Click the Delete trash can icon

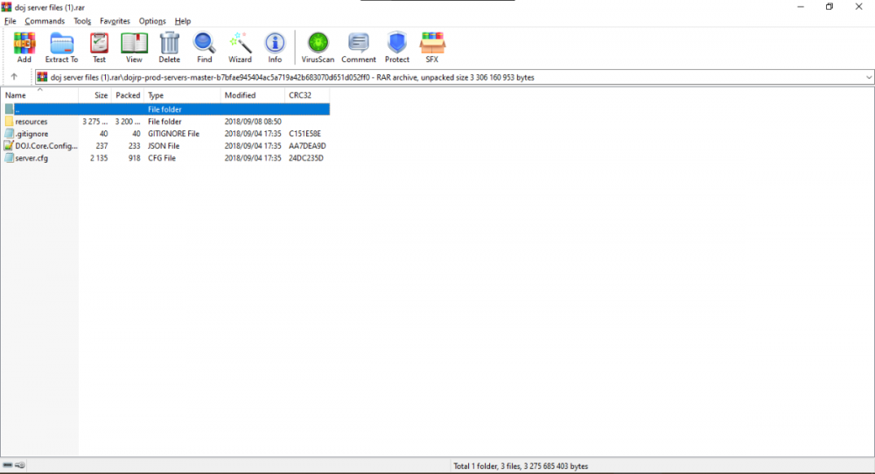(x=169, y=47)
